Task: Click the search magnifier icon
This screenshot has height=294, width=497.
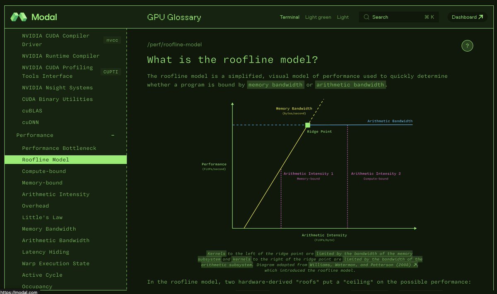Action: (x=367, y=17)
